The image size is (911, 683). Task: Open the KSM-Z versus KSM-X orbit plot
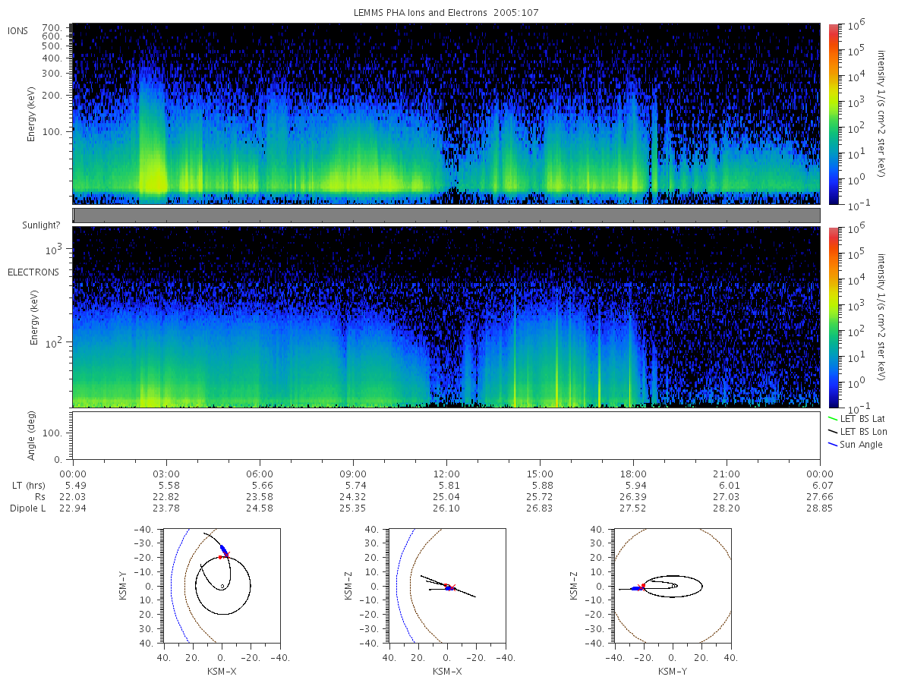point(446,586)
